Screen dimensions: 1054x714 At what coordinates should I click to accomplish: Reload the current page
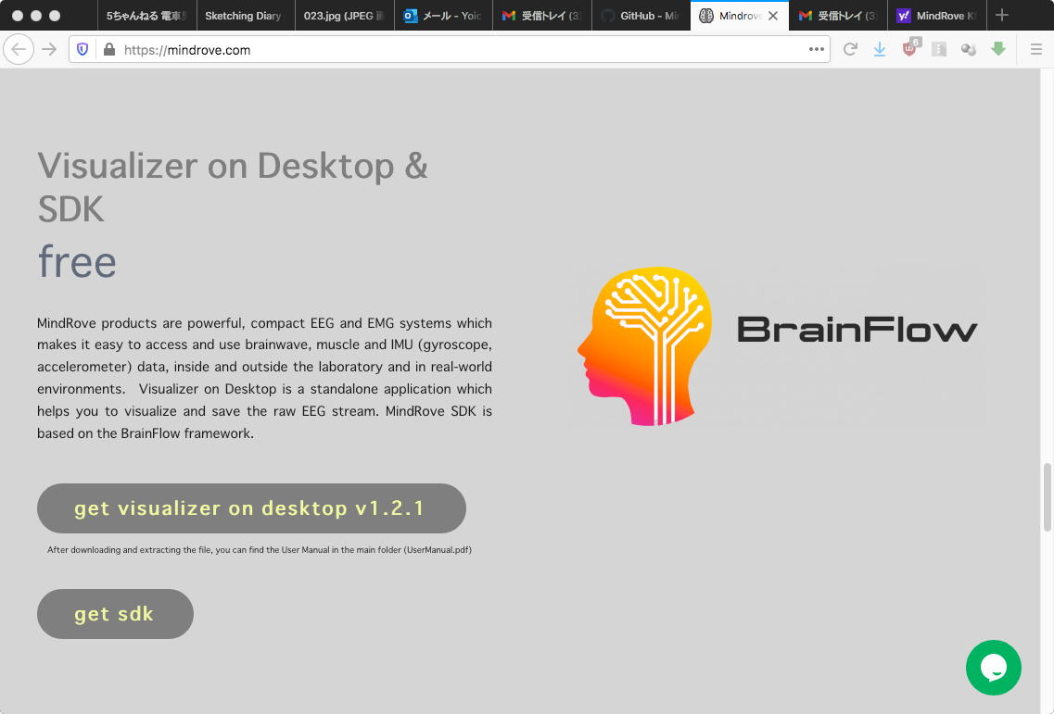point(850,49)
